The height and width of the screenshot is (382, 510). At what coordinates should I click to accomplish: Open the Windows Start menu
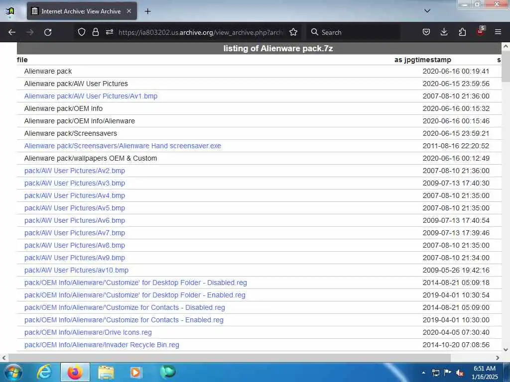point(13,372)
